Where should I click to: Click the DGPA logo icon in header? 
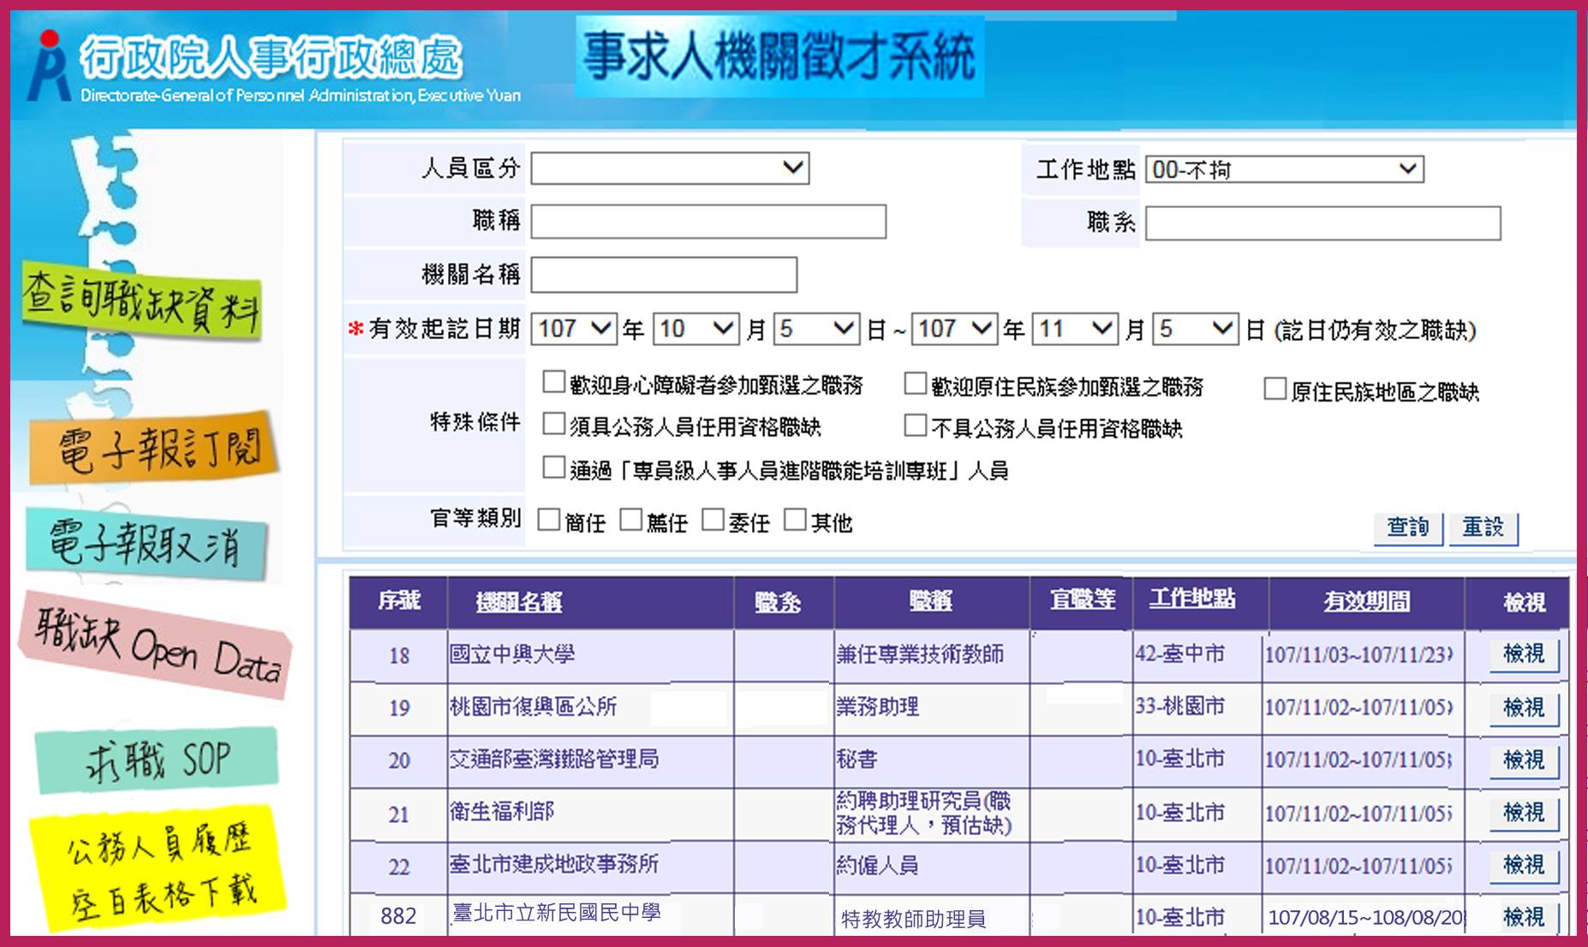47,67
